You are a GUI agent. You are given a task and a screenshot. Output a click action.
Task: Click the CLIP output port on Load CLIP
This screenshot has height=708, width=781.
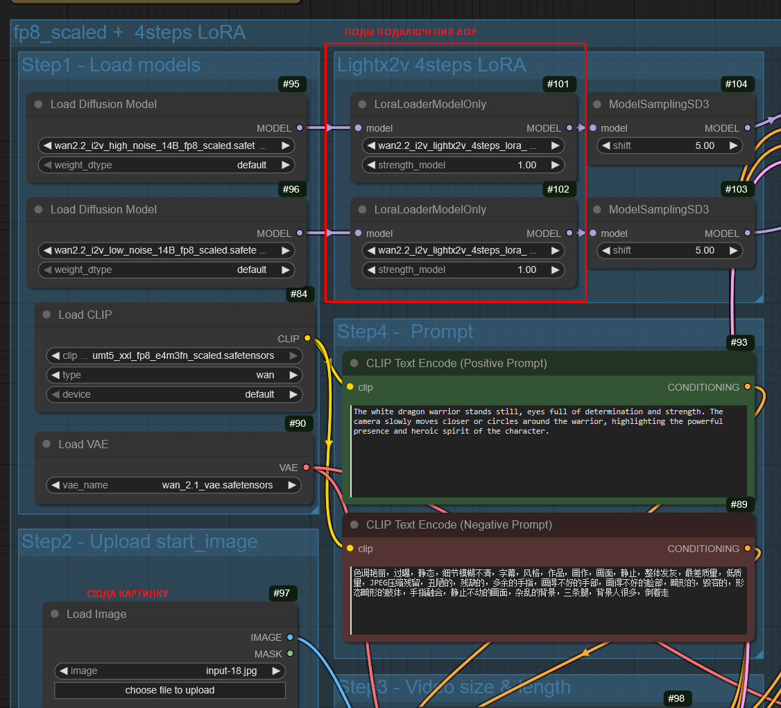[x=307, y=339]
